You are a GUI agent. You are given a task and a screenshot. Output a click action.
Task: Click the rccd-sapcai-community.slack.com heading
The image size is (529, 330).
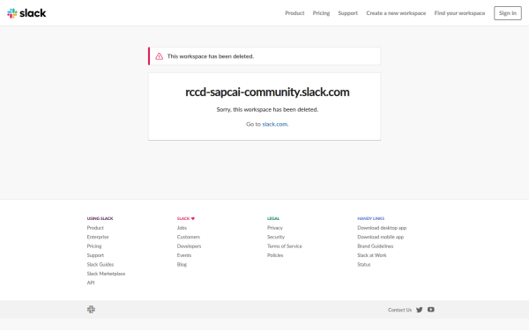tap(267, 92)
